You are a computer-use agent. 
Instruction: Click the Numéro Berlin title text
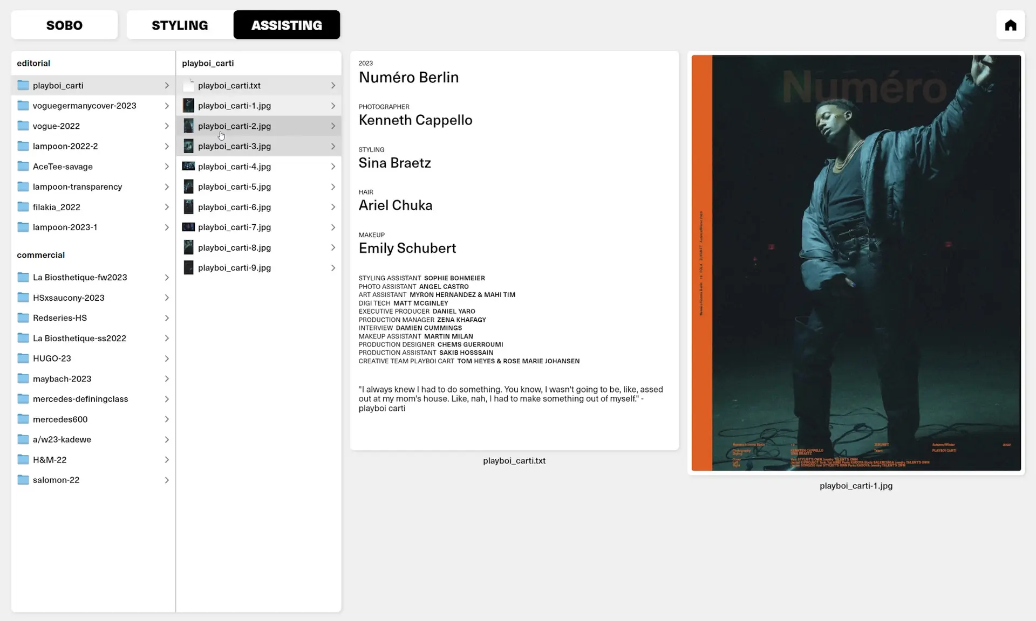point(408,77)
